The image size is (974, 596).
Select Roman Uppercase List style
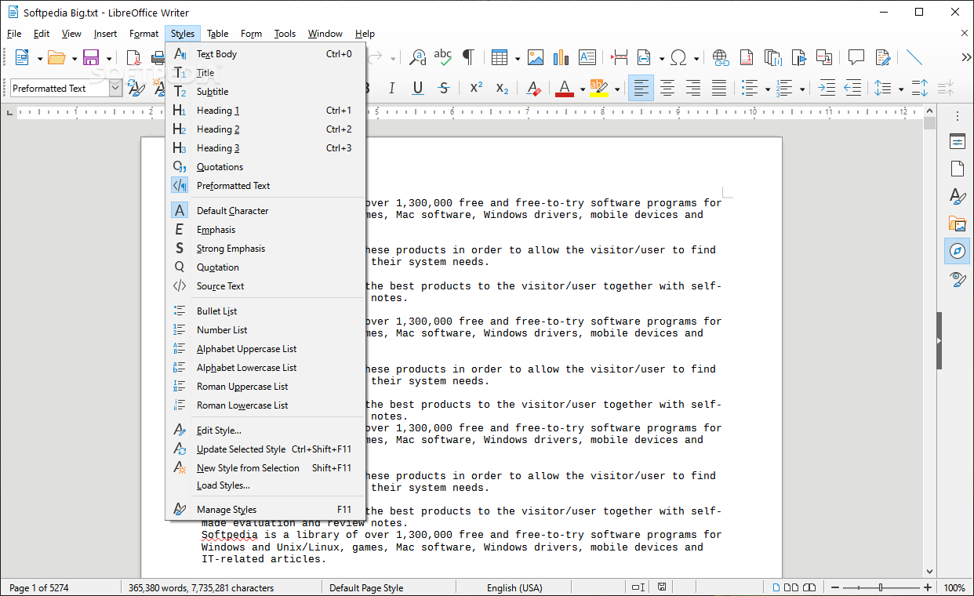(265, 387)
